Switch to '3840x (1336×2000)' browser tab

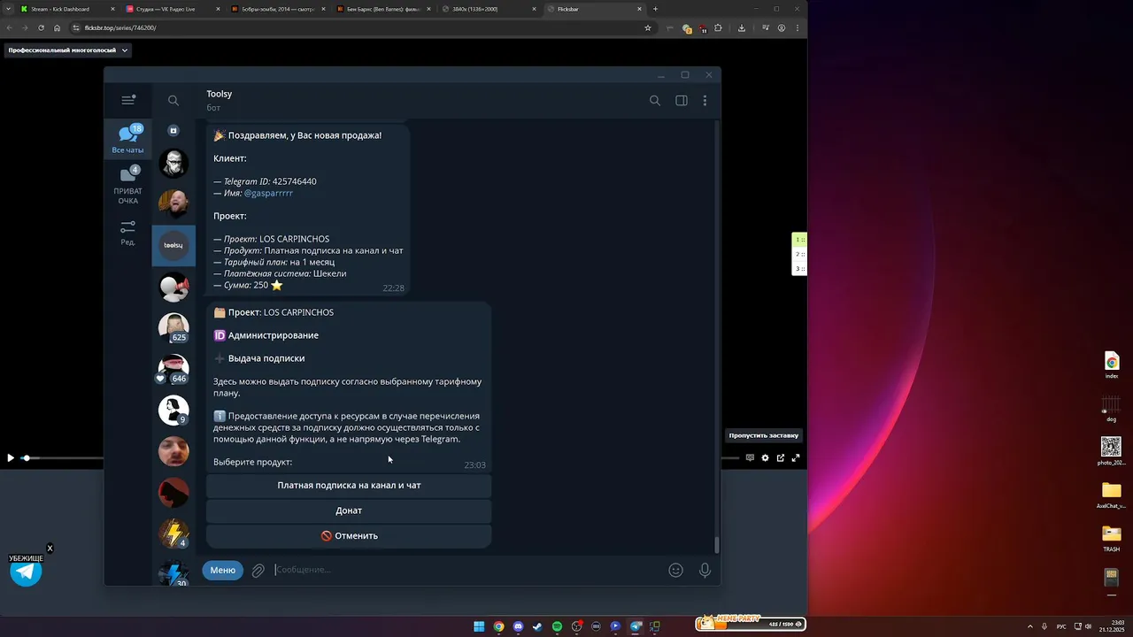tap(489, 9)
